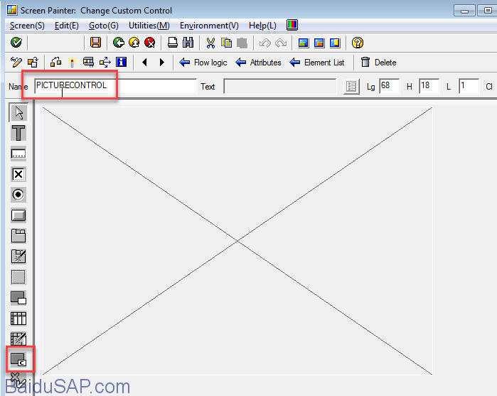Select the Input/Output field tool
The width and height of the screenshot is (497, 396).
pos(18,154)
